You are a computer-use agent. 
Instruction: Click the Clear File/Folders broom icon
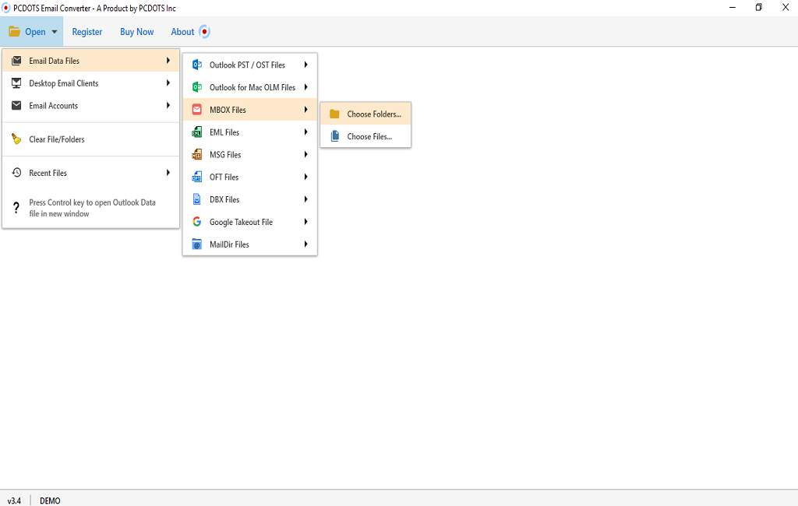[x=16, y=139]
